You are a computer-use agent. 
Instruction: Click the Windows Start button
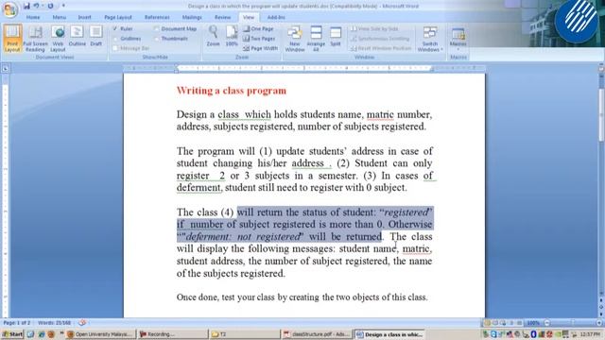click(x=12, y=334)
